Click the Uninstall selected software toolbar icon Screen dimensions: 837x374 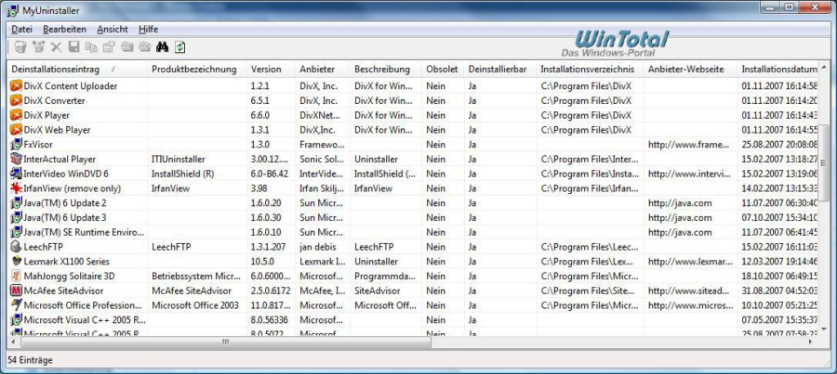pyautogui.click(x=20, y=47)
